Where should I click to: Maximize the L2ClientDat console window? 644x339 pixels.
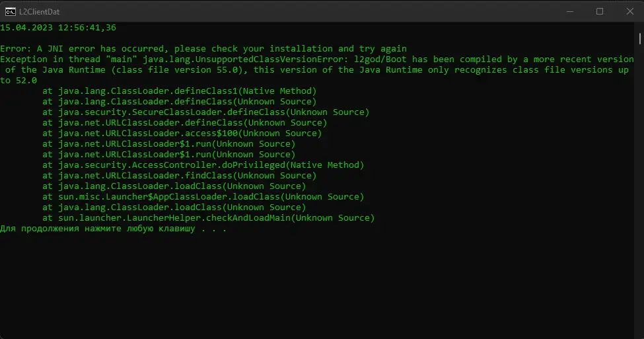pyautogui.click(x=600, y=11)
